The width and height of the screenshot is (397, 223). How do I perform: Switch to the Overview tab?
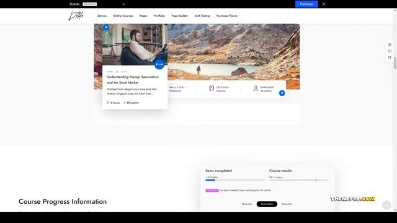click(247, 204)
